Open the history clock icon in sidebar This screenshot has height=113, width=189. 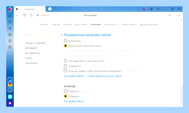10,22
